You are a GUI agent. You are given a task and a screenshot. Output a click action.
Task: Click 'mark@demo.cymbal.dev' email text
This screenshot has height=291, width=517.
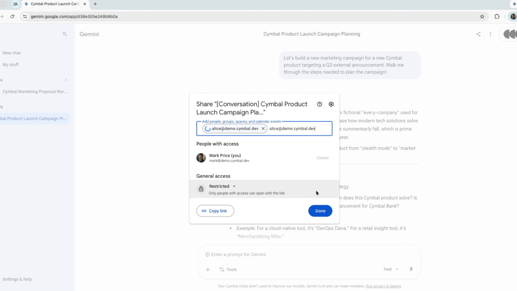(x=229, y=161)
